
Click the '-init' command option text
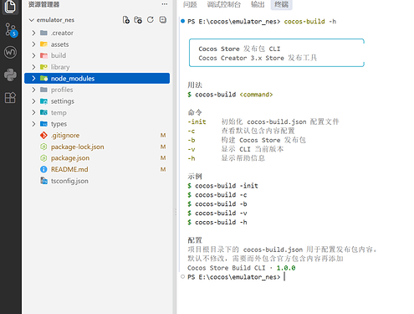pos(197,121)
